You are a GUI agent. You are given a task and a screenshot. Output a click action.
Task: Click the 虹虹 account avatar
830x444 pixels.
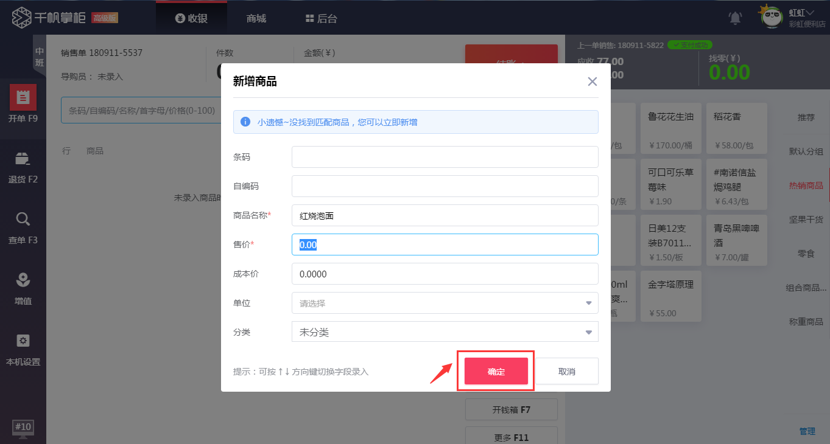[x=771, y=18]
